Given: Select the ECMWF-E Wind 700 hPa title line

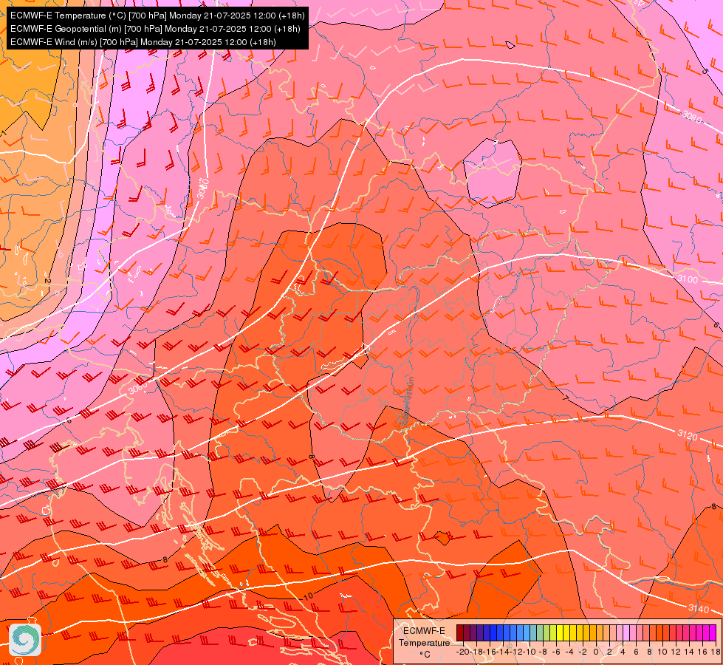Looking at the screenshot, I should tap(143, 42).
